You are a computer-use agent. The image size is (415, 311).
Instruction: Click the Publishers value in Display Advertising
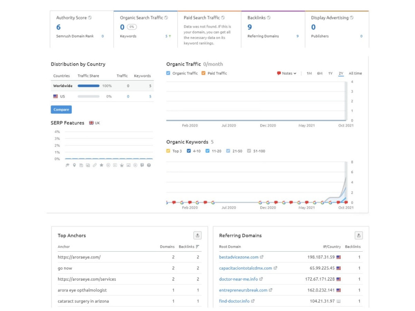coord(361,36)
